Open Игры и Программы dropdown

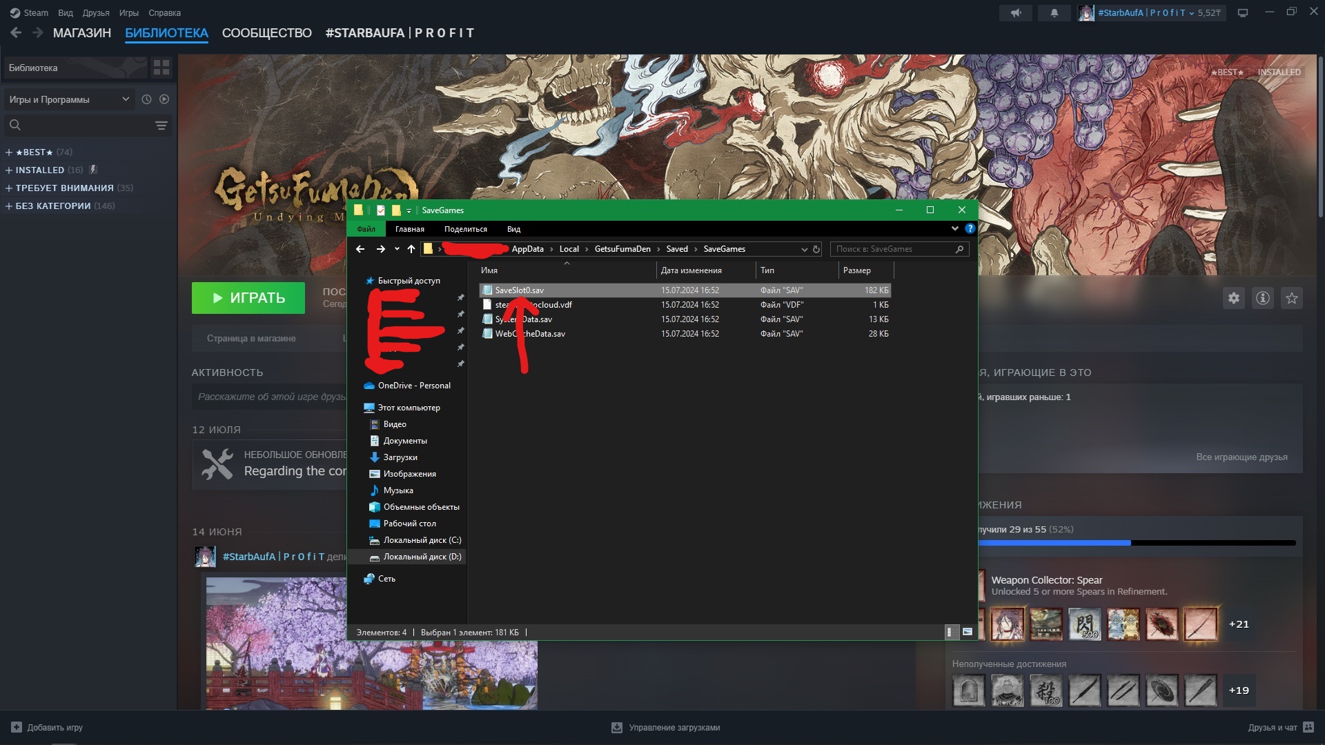pos(68,99)
